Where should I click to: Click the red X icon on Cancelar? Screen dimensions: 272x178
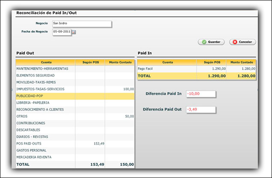pyautogui.click(x=234, y=42)
